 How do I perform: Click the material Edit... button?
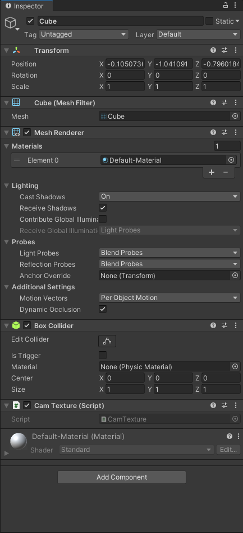(x=228, y=450)
